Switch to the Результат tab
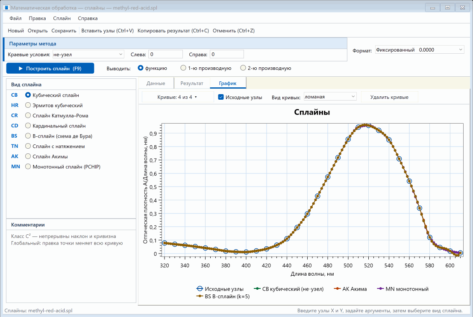Viewport: 473px width, 317px height. [x=192, y=84]
